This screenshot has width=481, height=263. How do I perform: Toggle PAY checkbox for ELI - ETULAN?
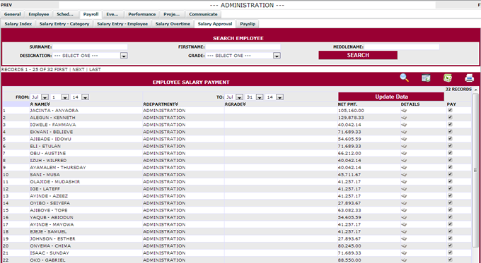(x=450, y=145)
